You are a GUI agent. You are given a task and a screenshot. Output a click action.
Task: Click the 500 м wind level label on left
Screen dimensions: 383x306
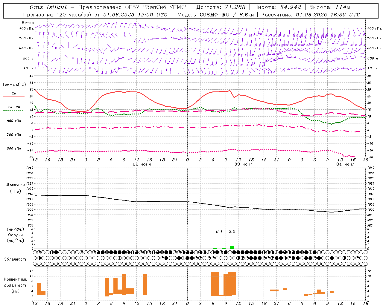(x=28, y=58)
